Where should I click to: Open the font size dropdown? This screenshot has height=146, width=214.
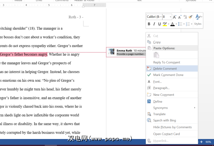(171, 17)
